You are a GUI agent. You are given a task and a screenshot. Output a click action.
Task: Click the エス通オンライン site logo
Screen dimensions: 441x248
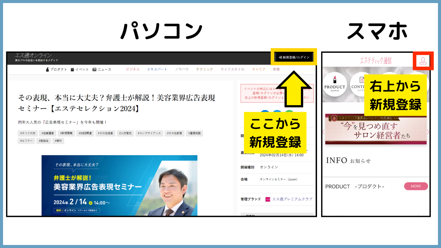[36, 57]
